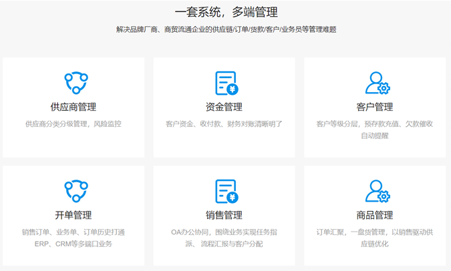Image resolution: width=451 pixels, height=271 pixels.
Task: Click the 解决品牌厂商 subtitle text
Action: 226,29
